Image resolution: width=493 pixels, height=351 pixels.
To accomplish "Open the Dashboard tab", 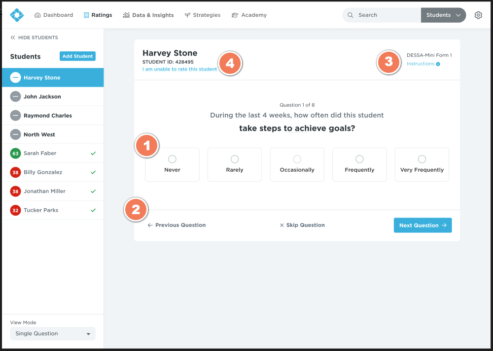I will click(54, 15).
